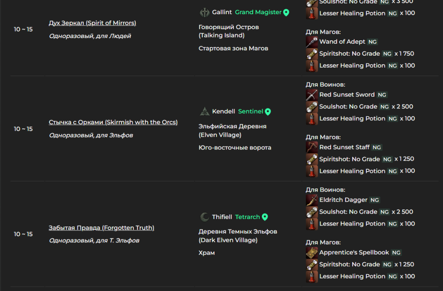Click Gallint's human race emblem icon
The width and height of the screenshot is (443, 291).
205,12
